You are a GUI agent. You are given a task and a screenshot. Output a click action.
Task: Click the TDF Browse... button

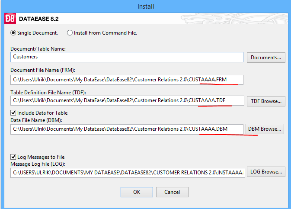click(x=266, y=101)
